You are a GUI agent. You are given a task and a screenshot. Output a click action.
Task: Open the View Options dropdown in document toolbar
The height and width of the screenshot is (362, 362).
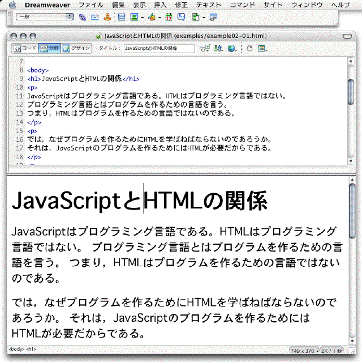click(262, 49)
